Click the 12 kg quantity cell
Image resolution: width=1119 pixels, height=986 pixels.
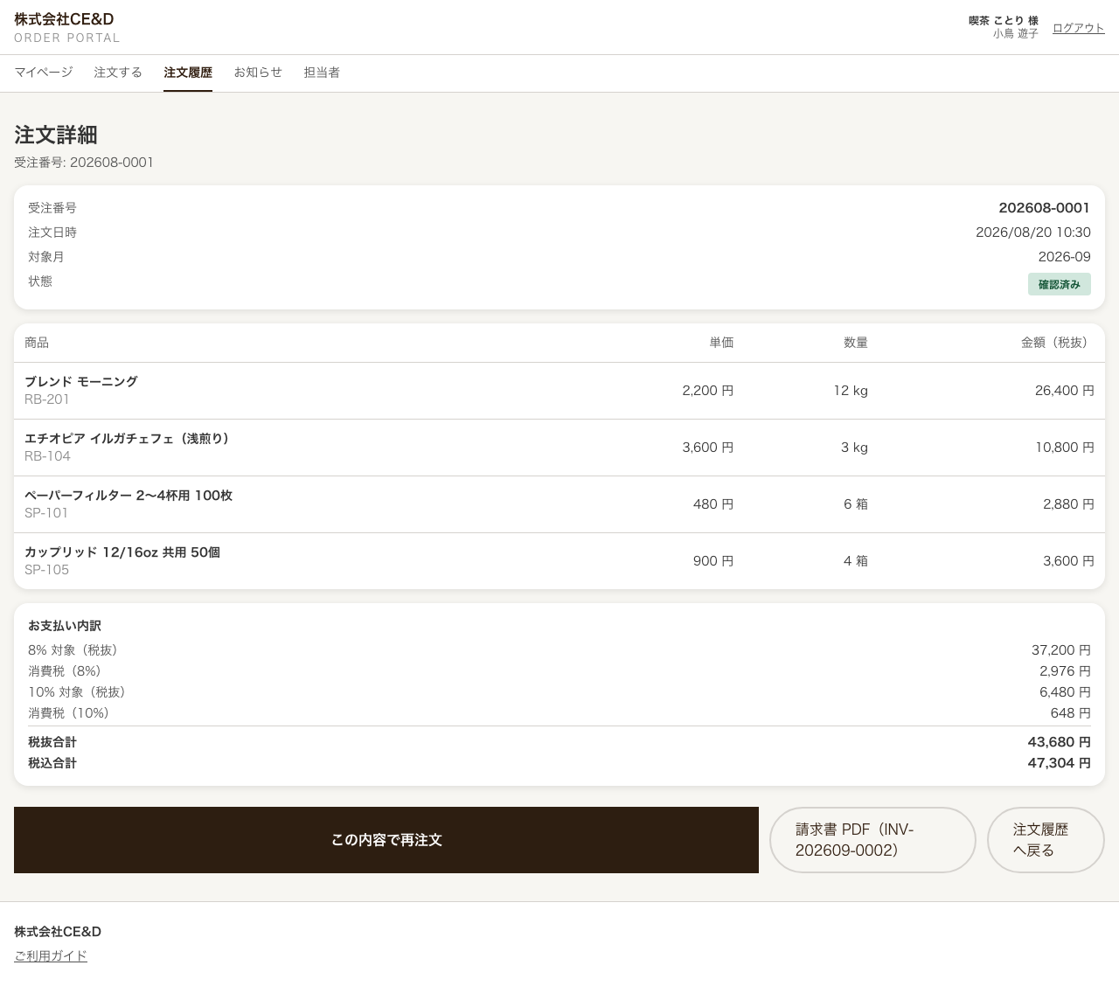coord(851,391)
